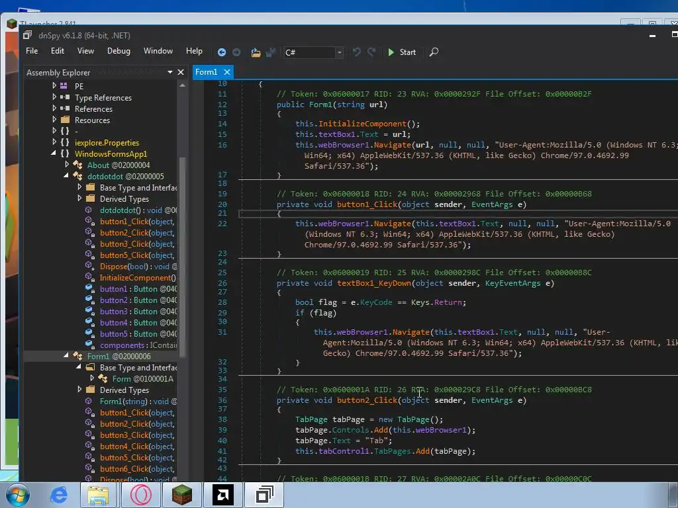This screenshot has height=508, width=678.
Task: Expand the References node
Action: 54,108
